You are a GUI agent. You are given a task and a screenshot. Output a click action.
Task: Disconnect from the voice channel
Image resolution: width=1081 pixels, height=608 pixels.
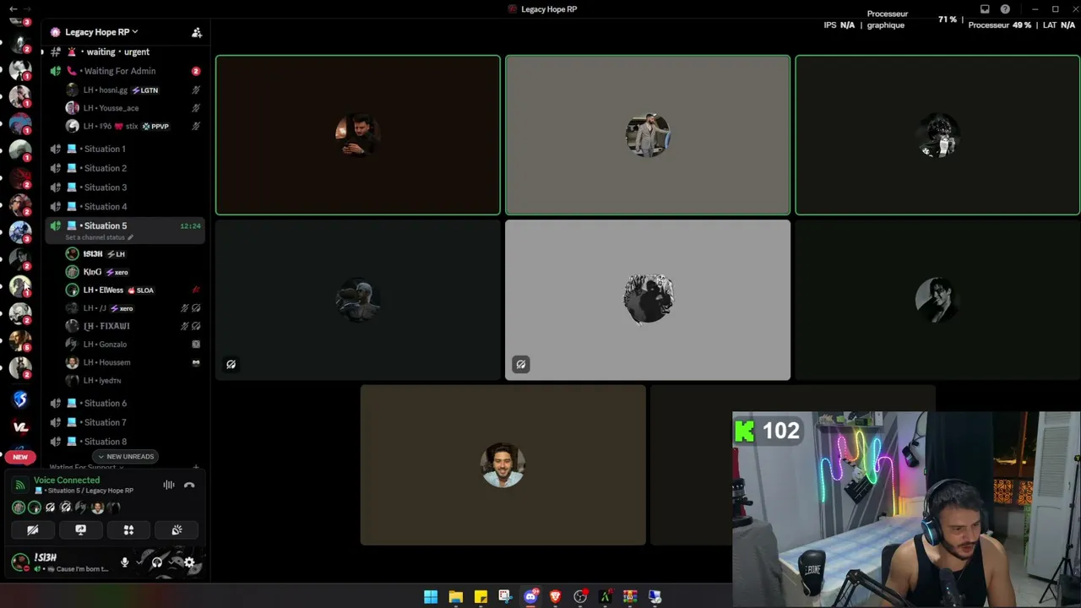click(189, 485)
